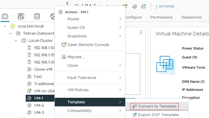The height and width of the screenshot is (118, 209).
Task: Click Open Remote Console menu entry
Action: click(x=88, y=45)
